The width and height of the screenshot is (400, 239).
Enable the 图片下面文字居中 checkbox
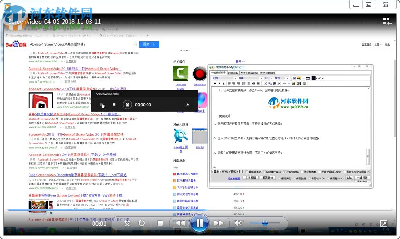345,172
